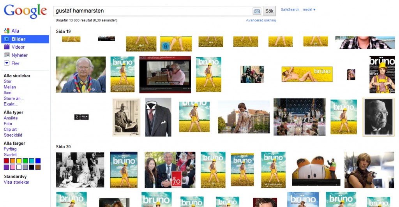Open the plaid shirt photo thumbnail

tap(365, 42)
